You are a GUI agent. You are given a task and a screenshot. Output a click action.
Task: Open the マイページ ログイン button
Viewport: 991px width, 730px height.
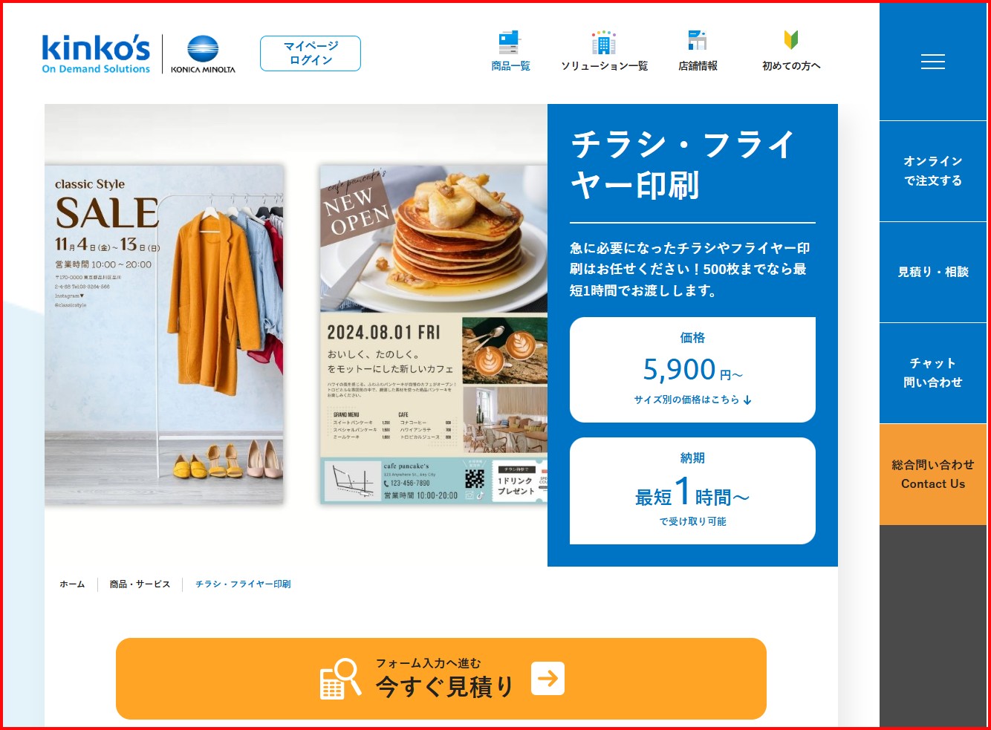311,53
